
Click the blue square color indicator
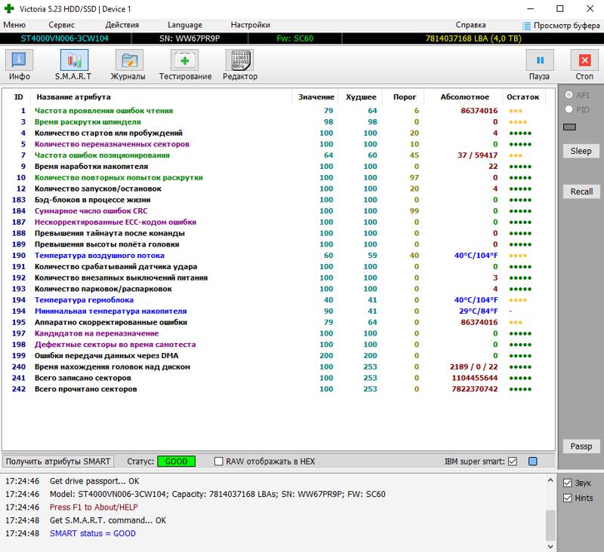(x=533, y=462)
